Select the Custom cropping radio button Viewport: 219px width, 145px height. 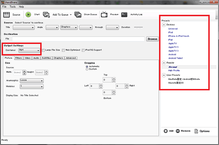click(x=87, y=69)
